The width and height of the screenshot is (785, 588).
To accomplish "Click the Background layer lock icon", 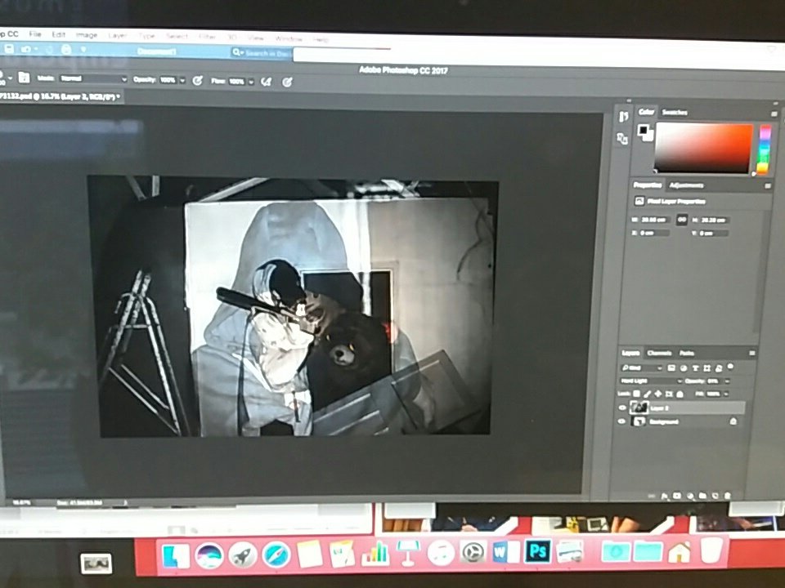I will (x=733, y=421).
